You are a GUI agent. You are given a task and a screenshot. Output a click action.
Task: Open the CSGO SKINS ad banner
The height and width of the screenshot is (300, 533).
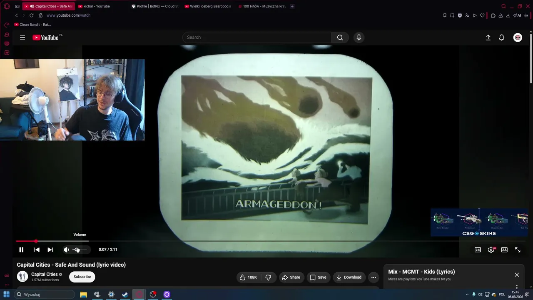click(x=479, y=222)
